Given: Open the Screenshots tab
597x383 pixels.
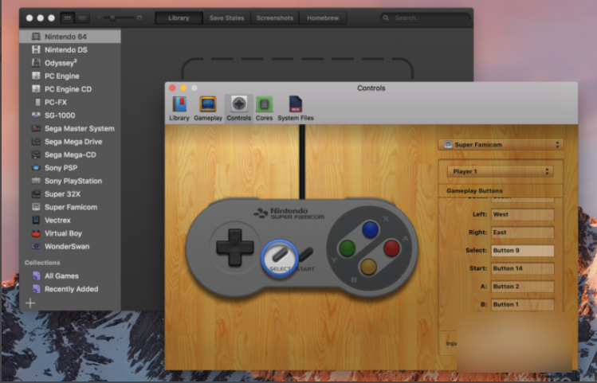Looking at the screenshot, I should point(274,18).
